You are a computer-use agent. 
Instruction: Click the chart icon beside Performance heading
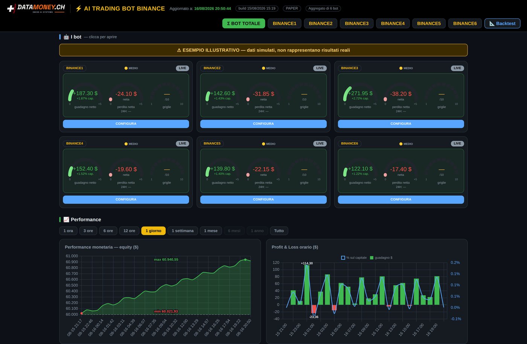click(x=66, y=219)
